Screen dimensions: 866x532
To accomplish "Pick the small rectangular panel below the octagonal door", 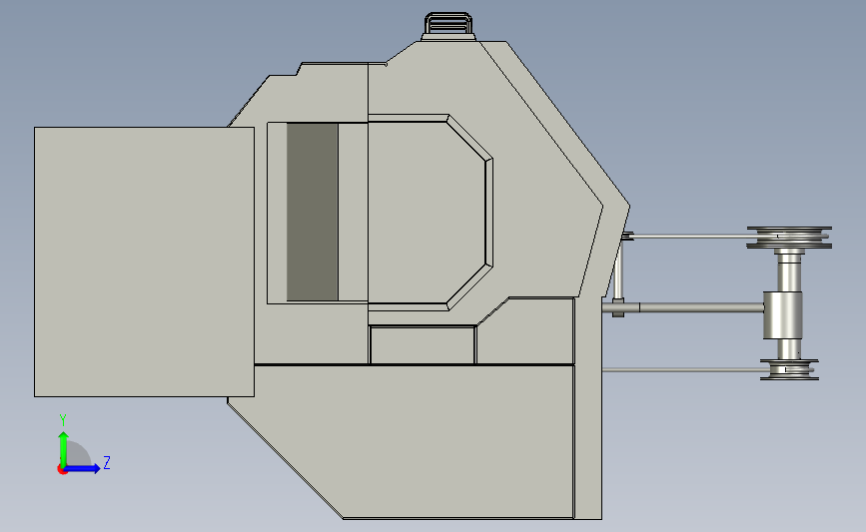I will pyautogui.click(x=423, y=345).
